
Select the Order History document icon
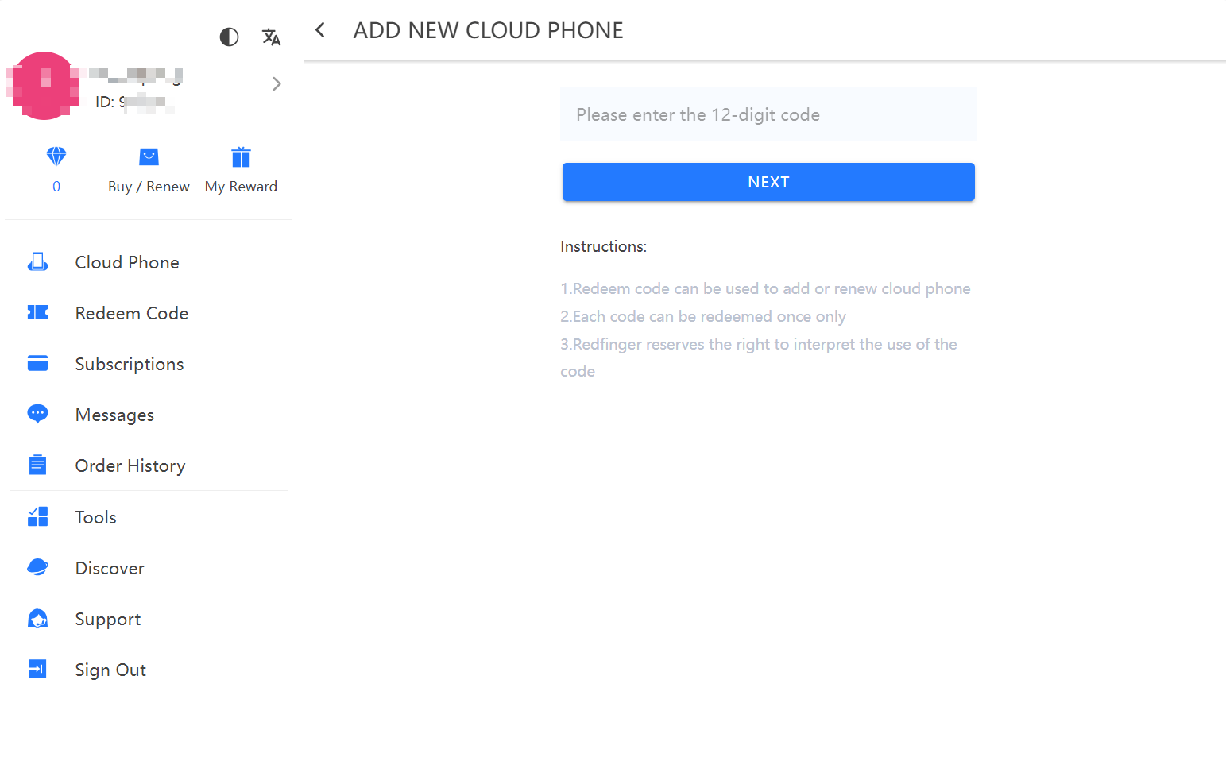pos(37,465)
